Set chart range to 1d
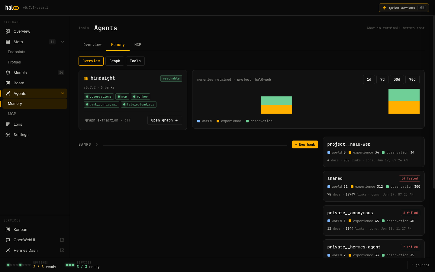The width and height of the screenshot is (435, 272). click(369, 79)
